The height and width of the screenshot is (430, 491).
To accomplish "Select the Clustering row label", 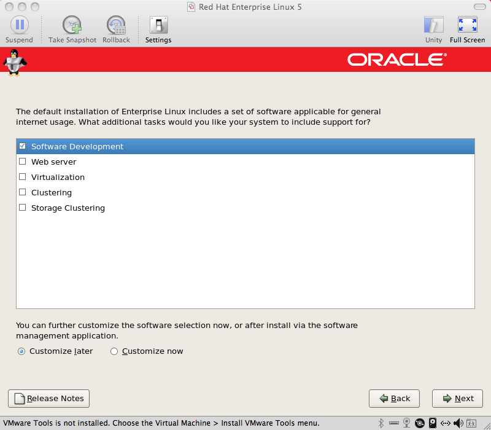I will coord(52,192).
